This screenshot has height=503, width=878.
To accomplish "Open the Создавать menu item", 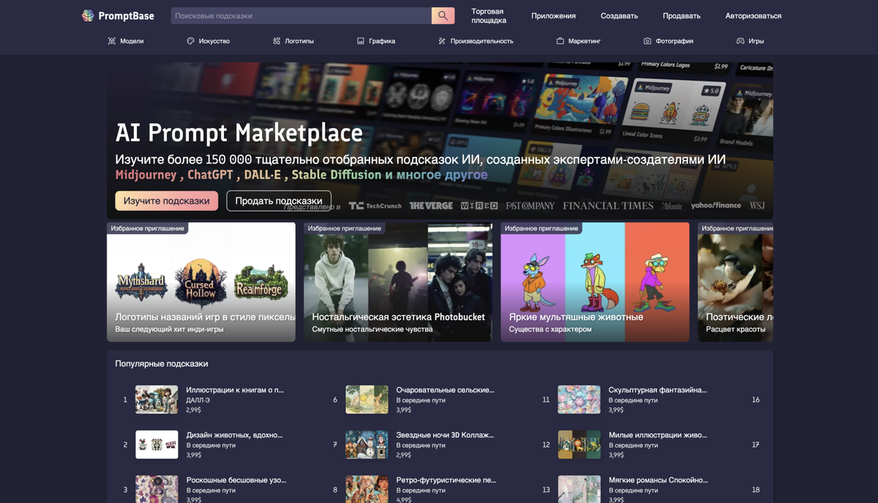I will (619, 15).
